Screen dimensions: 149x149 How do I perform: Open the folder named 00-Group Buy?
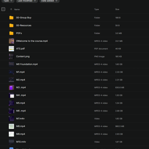pos(24,18)
